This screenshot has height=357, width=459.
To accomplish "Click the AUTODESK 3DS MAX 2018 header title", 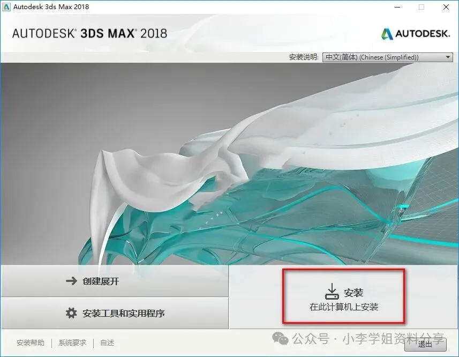I will pos(89,33).
